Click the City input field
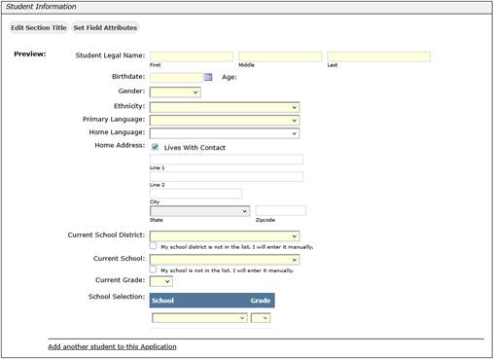Viewport: 494px width, 359px height. point(195,194)
